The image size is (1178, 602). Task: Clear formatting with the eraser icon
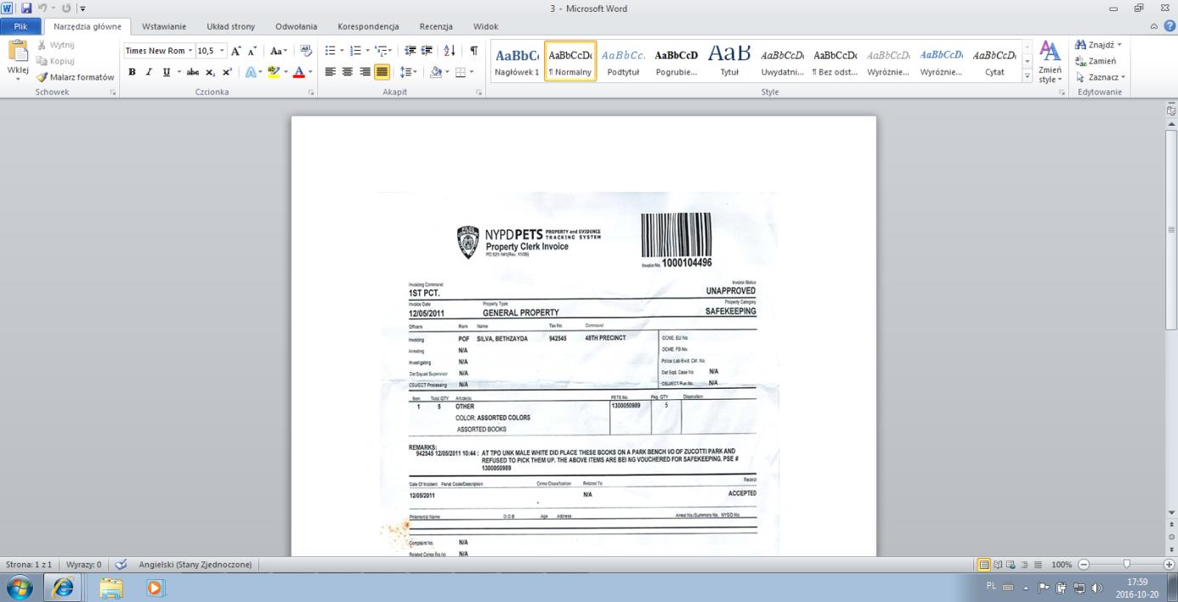(307, 50)
